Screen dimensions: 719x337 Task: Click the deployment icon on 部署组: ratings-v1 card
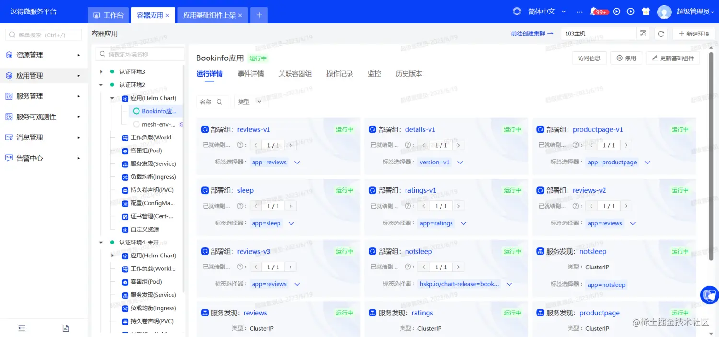372,190
